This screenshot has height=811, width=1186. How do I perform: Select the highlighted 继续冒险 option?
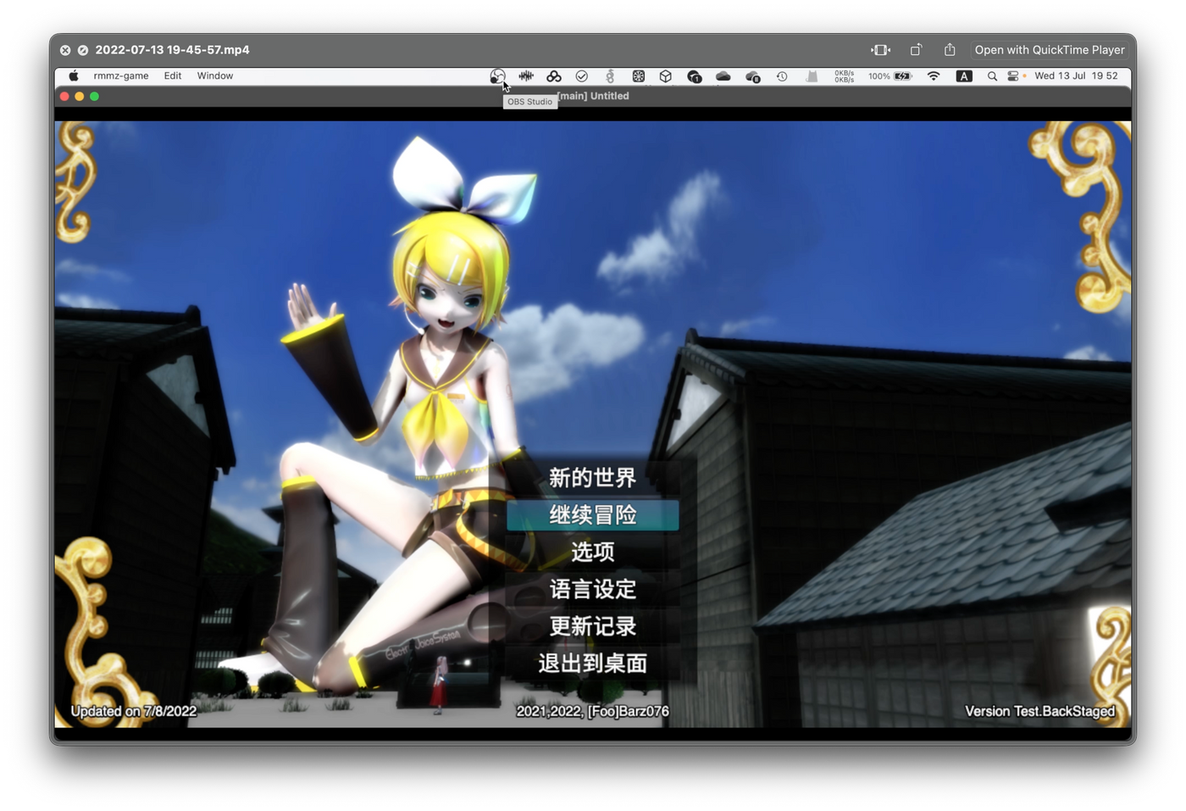[593, 515]
